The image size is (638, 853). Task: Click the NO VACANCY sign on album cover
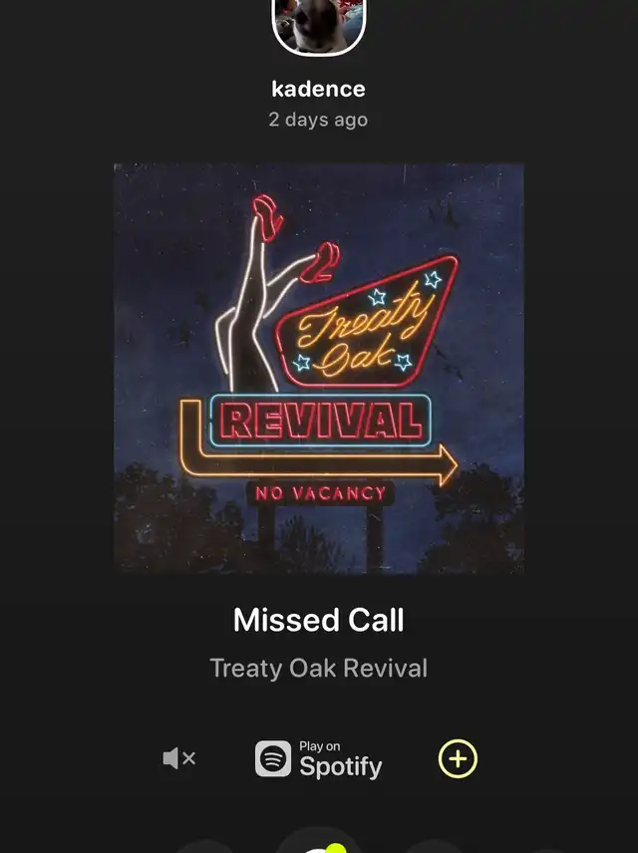(x=321, y=493)
